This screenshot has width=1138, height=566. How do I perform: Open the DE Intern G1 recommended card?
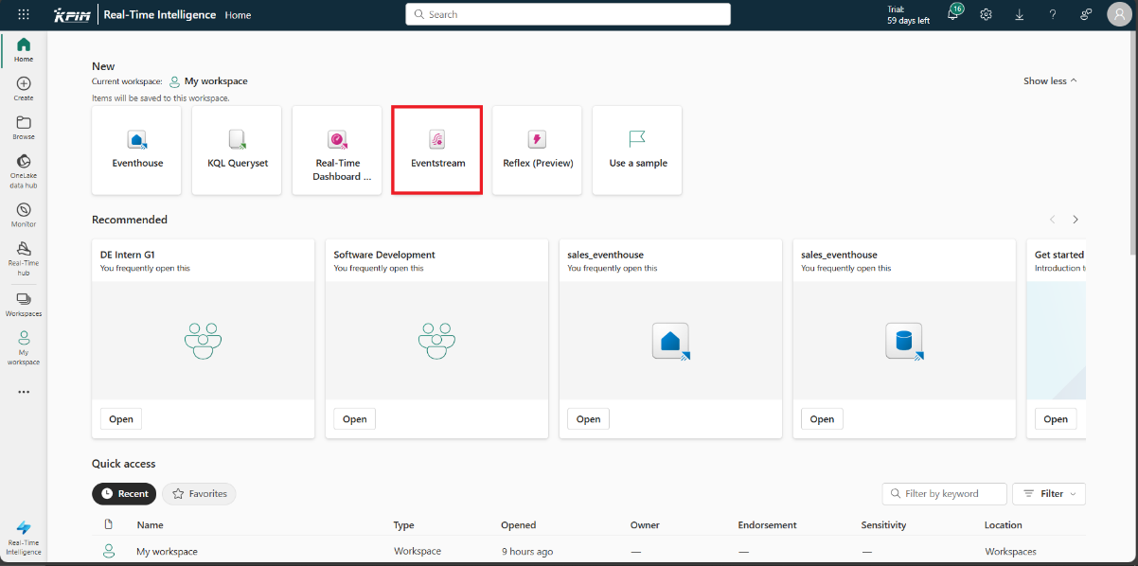(x=203, y=339)
